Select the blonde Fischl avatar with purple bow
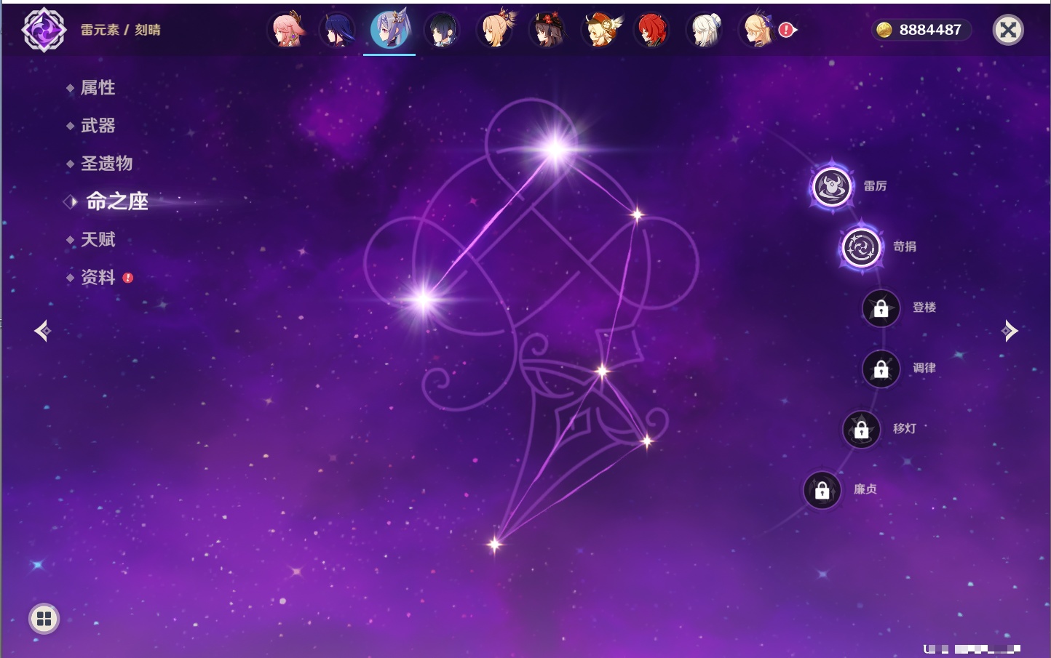1051x658 pixels. 758,30
